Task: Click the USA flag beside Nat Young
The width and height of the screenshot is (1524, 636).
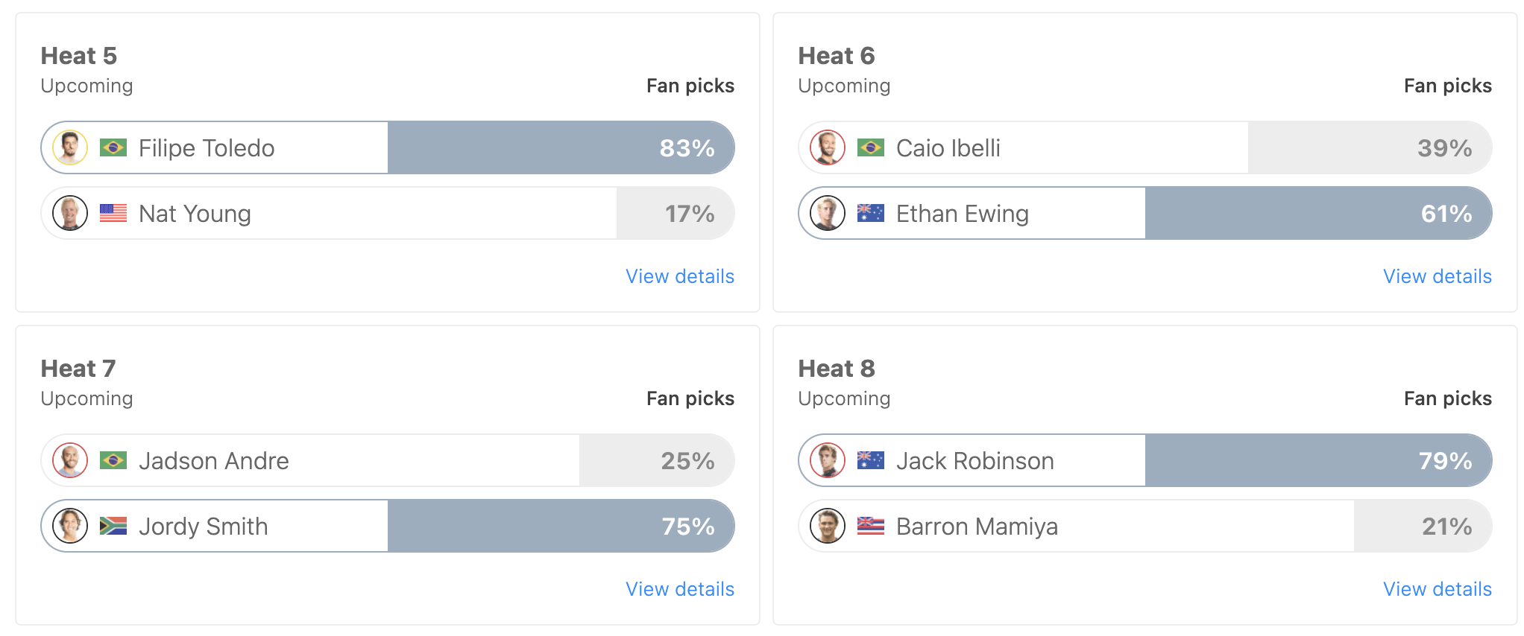Action: pyautogui.click(x=113, y=213)
